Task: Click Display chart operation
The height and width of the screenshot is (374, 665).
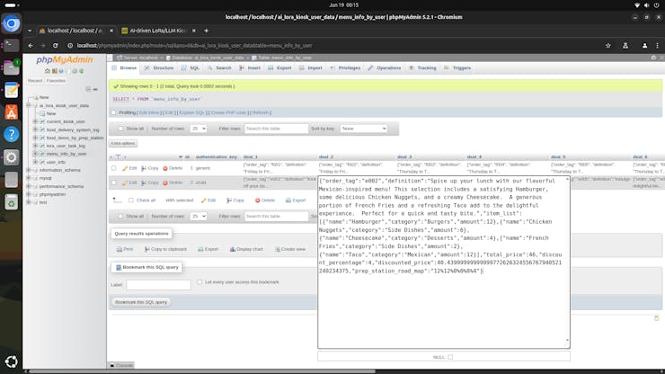Action: tap(246, 249)
